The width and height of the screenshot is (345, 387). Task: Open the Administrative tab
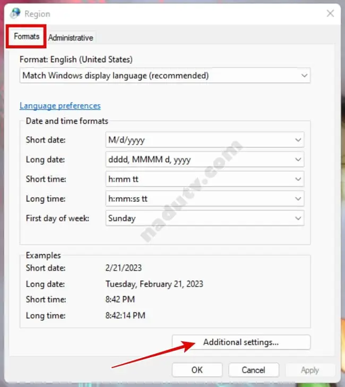pos(71,38)
